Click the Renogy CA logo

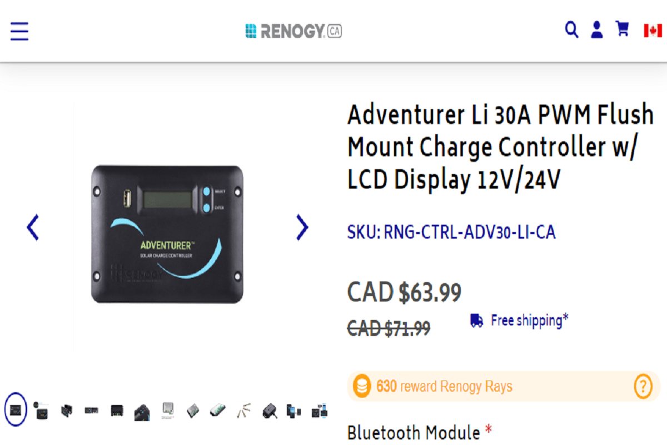tap(293, 31)
